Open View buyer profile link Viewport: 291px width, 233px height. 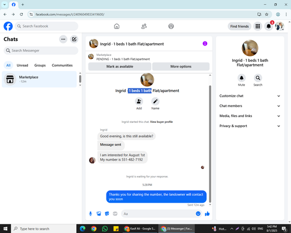coord(161,122)
